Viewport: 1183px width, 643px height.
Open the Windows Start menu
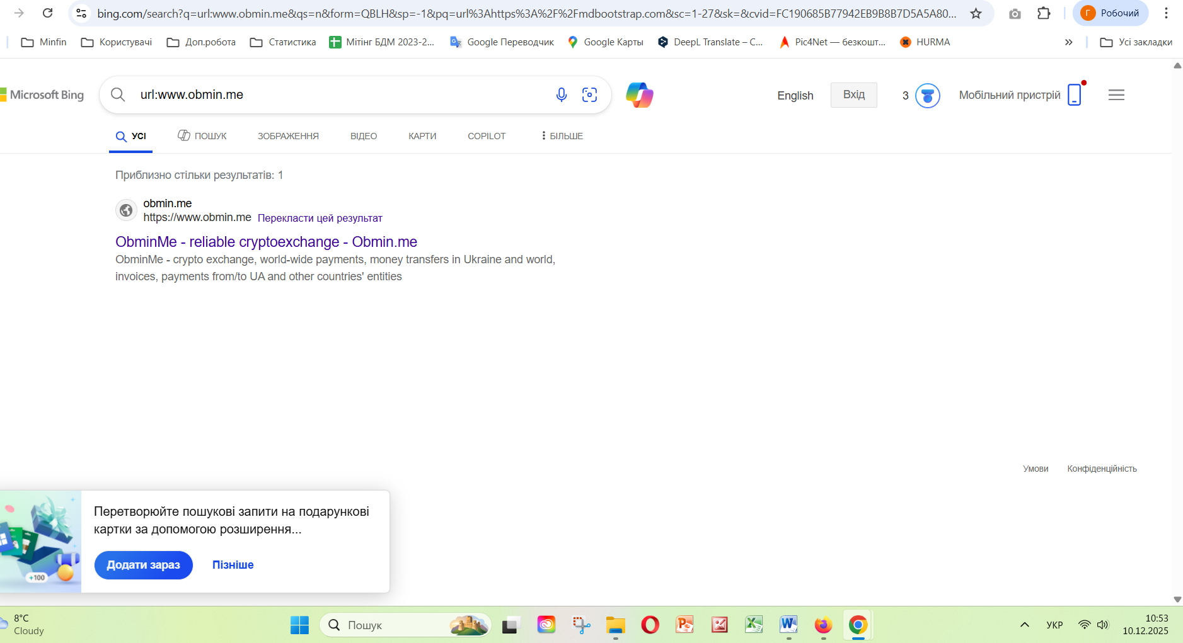[299, 625]
